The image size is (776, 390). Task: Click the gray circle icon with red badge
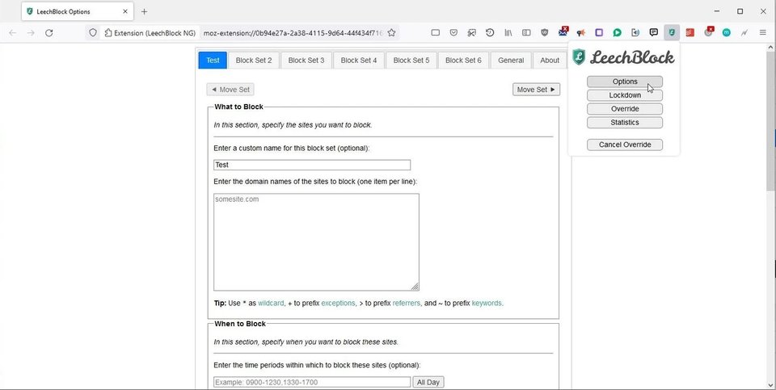coord(709,32)
